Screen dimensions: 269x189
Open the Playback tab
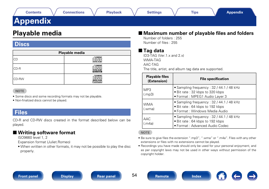pos(114,12)
